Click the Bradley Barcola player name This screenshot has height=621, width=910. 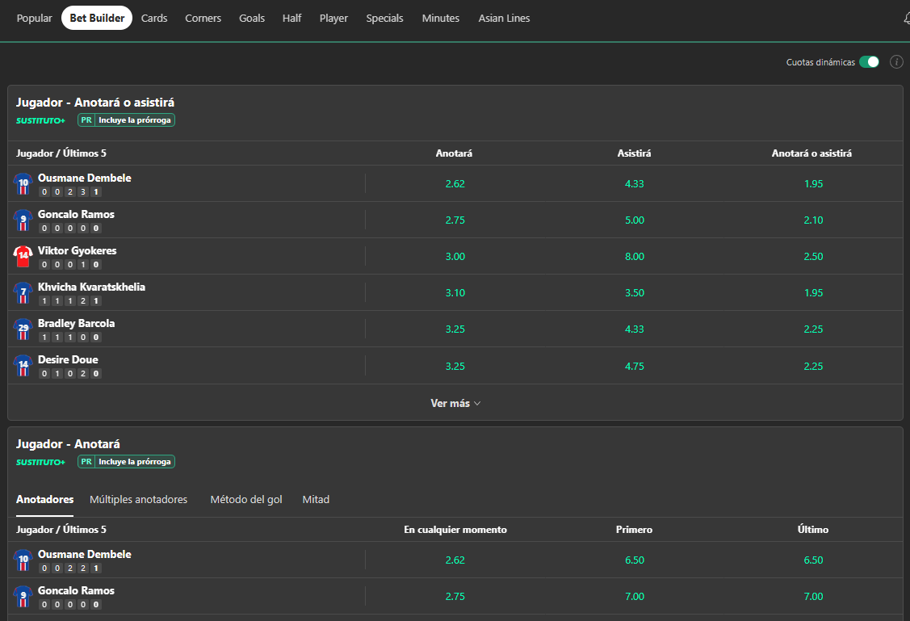pos(76,323)
